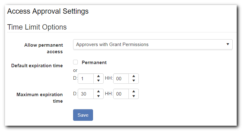Save the access approval settings
Image resolution: width=242 pixels, height=131 pixels.
pyautogui.click(x=83, y=115)
